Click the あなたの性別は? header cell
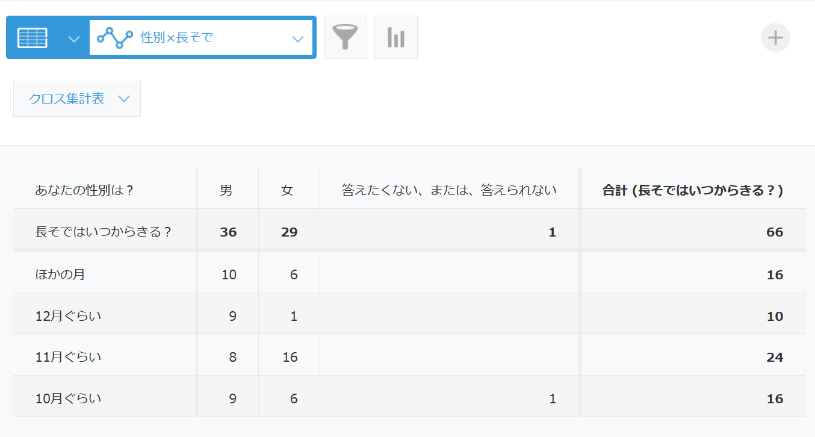The image size is (815, 437). (x=84, y=191)
